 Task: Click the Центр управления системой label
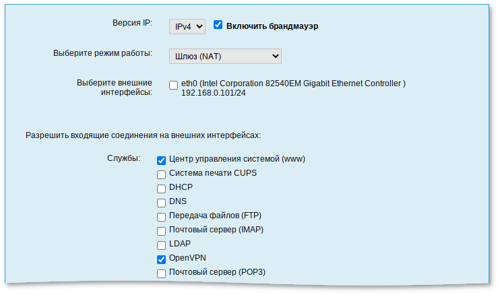[x=237, y=160]
